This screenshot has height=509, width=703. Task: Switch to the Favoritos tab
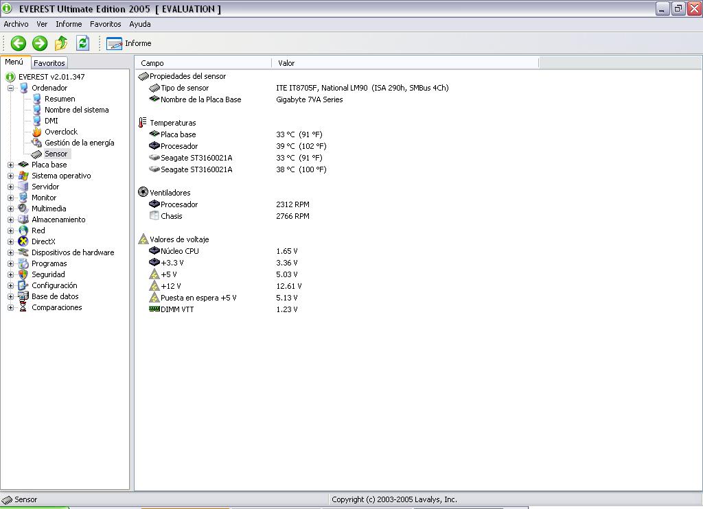tap(49, 63)
